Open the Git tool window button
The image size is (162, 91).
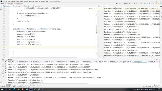[x=4, y=85]
